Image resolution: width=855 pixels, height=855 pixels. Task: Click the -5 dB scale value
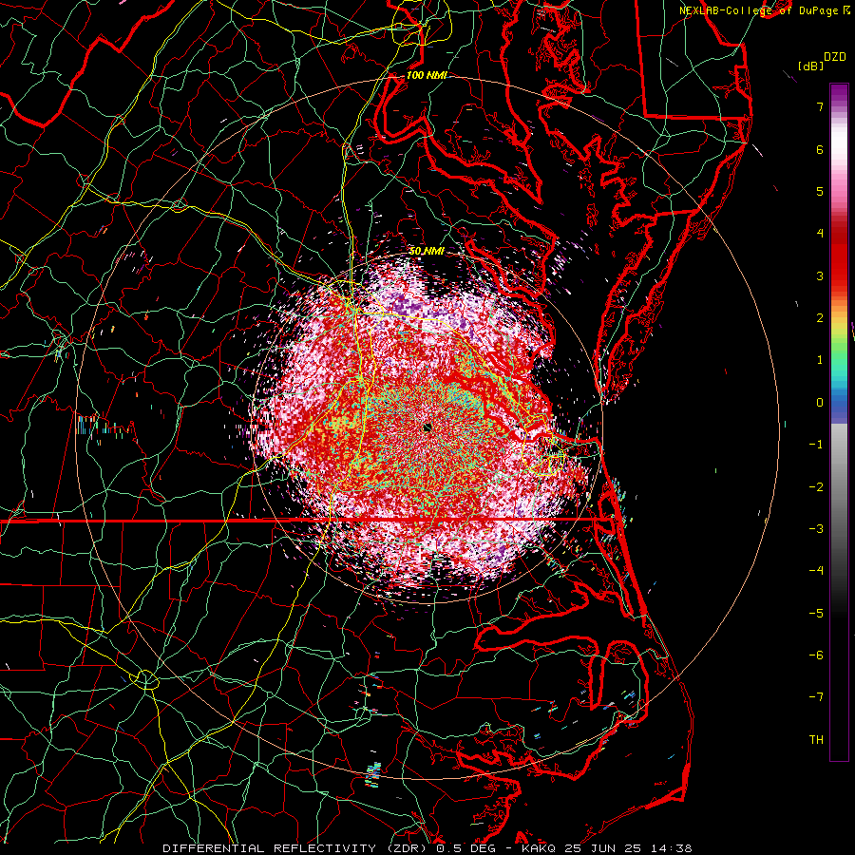coord(816,614)
